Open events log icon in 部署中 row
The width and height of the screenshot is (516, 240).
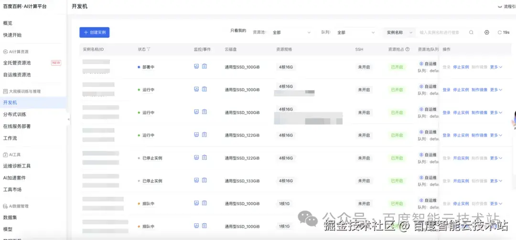(204, 66)
